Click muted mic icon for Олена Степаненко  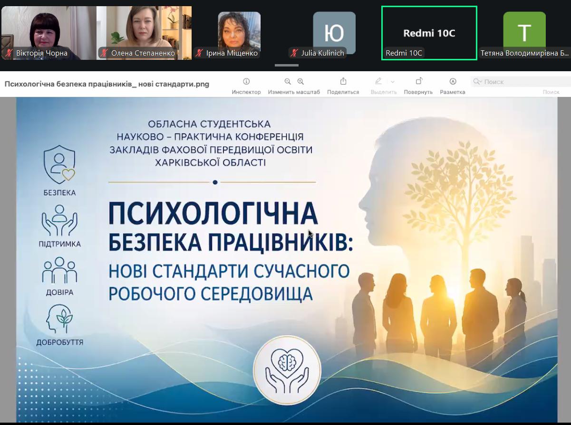(x=104, y=53)
